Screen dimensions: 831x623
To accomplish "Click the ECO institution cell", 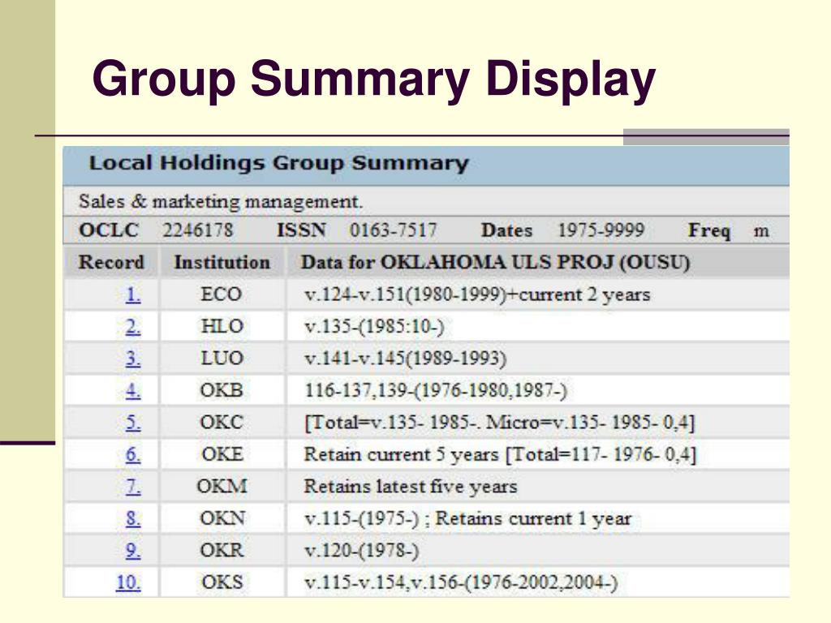I will coord(222,294).
